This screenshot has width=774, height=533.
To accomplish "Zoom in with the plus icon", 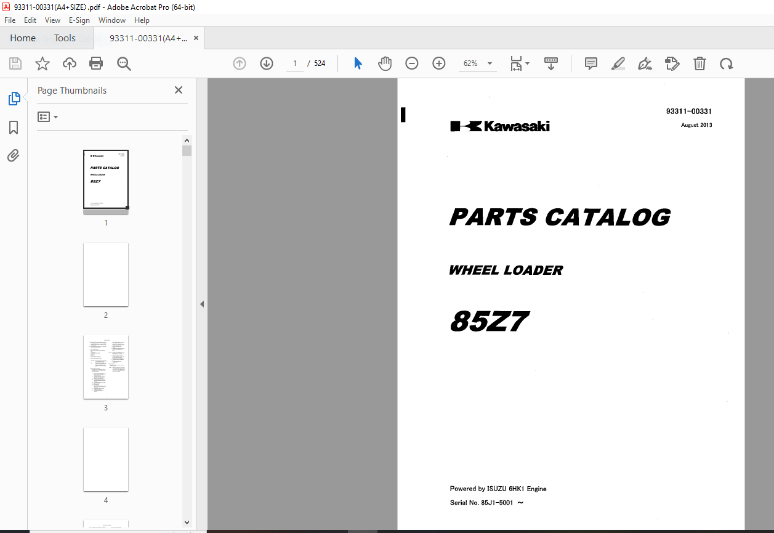I will click(439, 63).
